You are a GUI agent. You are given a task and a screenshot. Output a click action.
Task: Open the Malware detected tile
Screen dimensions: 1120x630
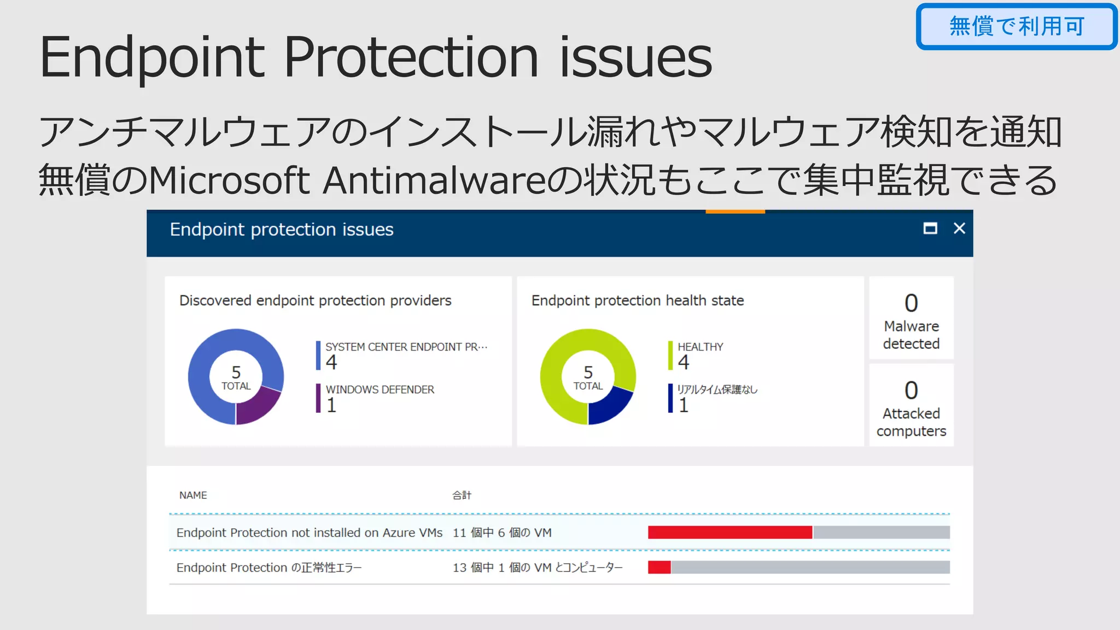[911, 318]
